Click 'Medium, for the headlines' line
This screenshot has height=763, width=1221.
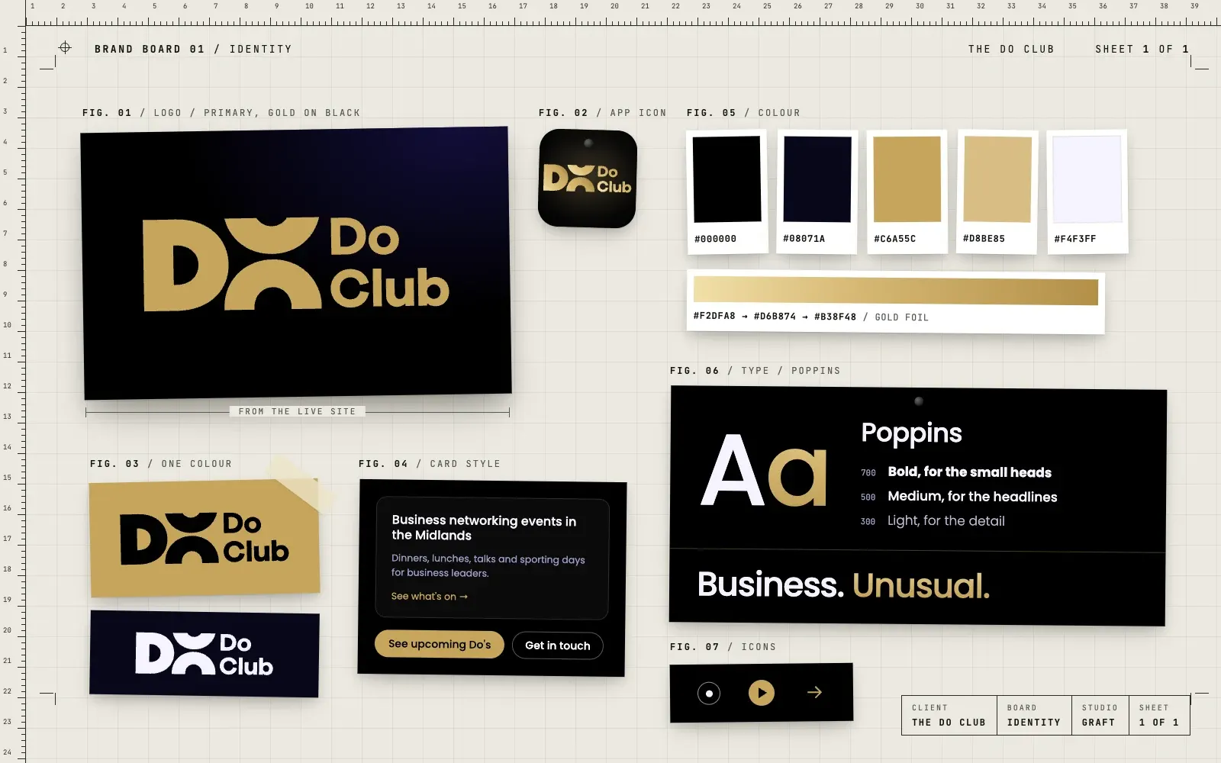click(x=972, y=497)
